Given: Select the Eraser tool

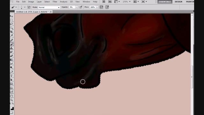Looking at the screenshot, I should (11, 56).
